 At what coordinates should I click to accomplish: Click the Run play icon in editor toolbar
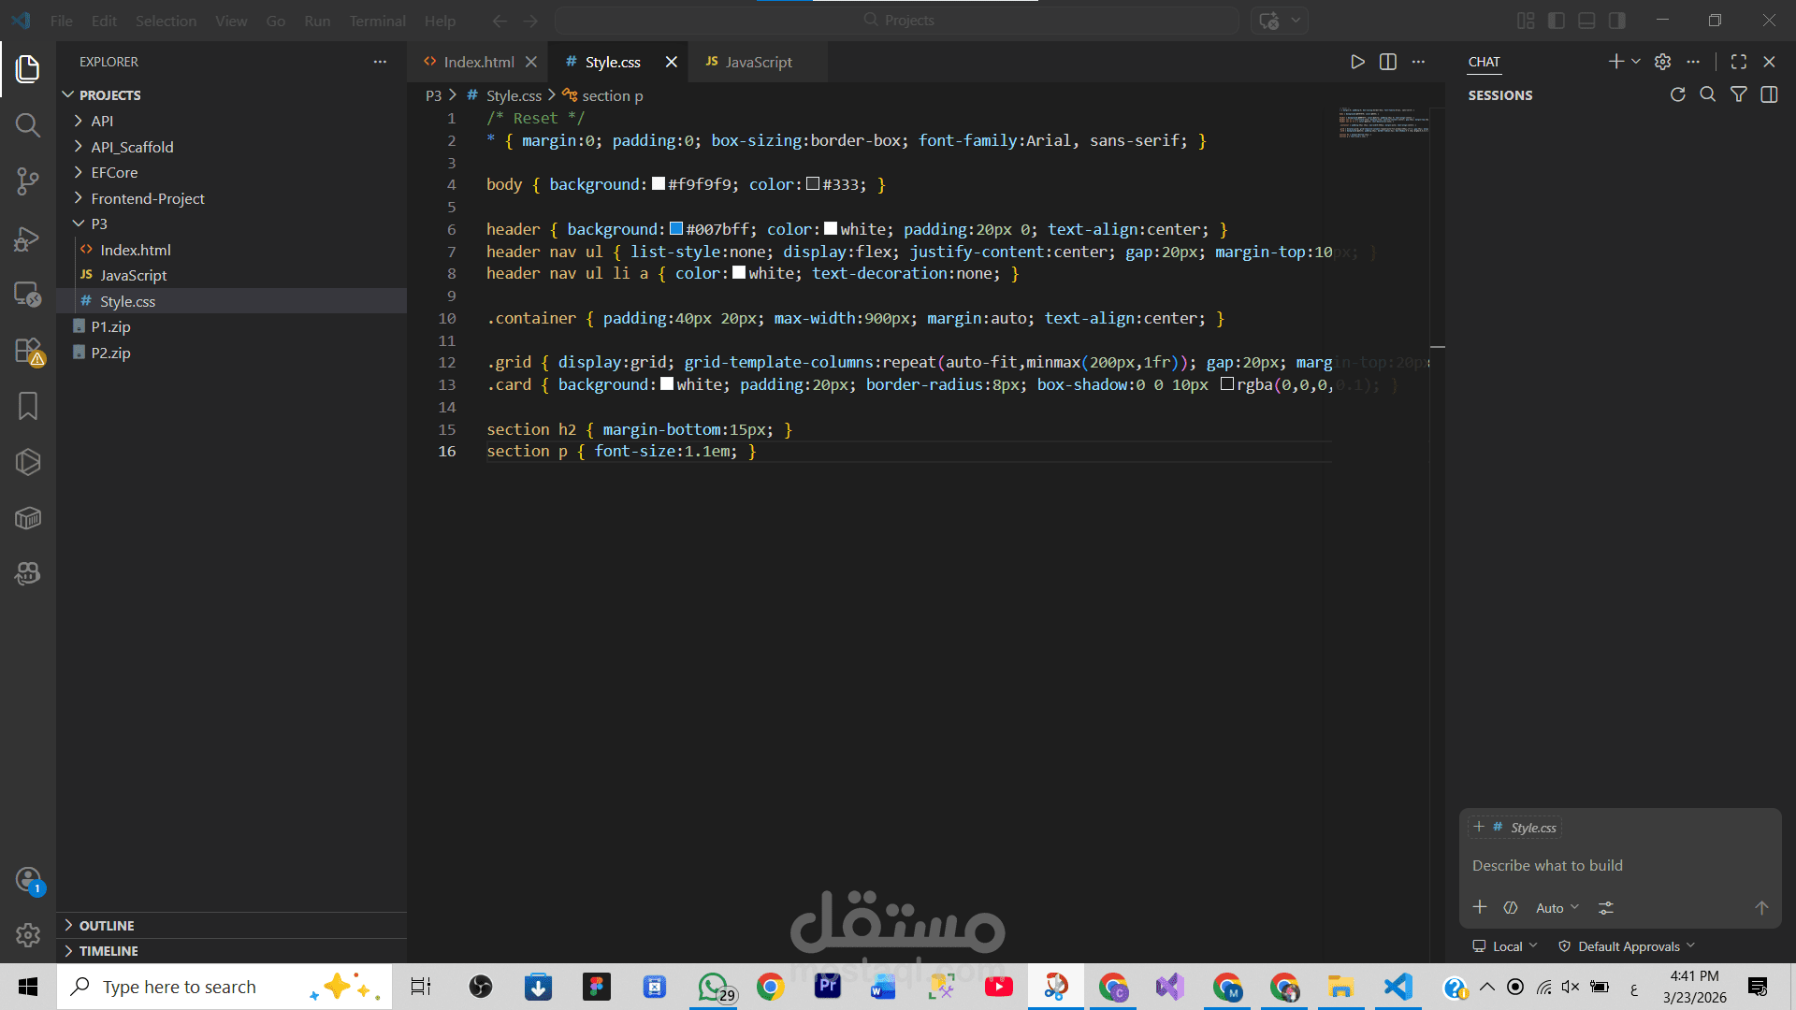[x=1357, y=62]
